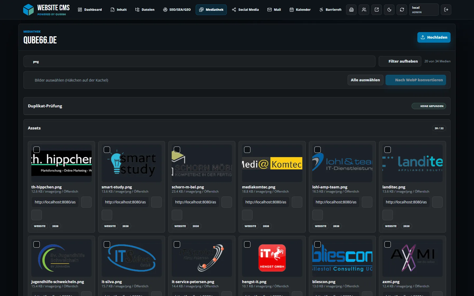This screenshot has height=296, width=474.
Task: Click the 20 von 34 Medien counter
Action: [x=437, y=61]
